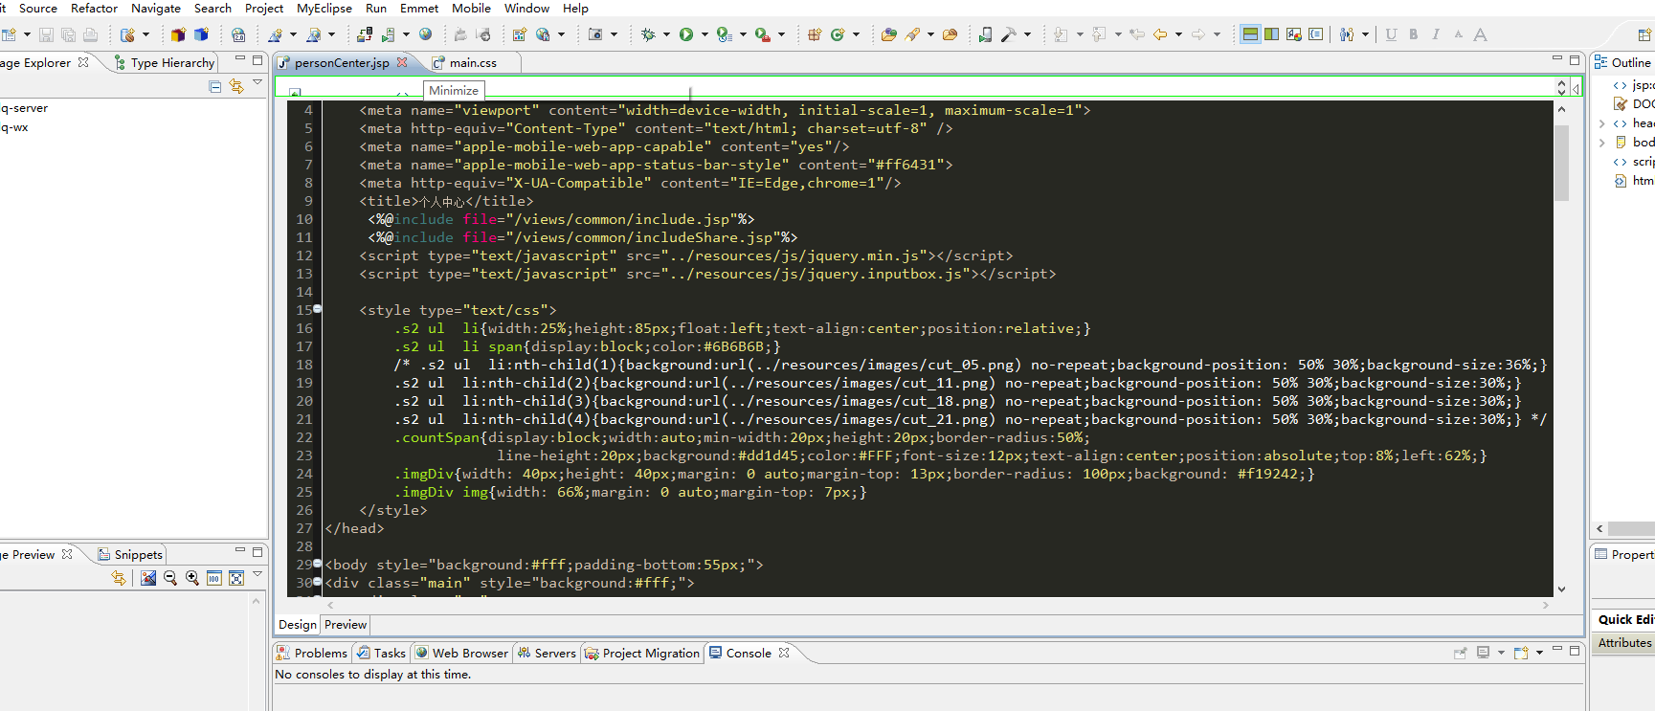Collapse the body tag fold marker at line 29
Viewport: 1655px width, 711px height.
coord(317,564)
